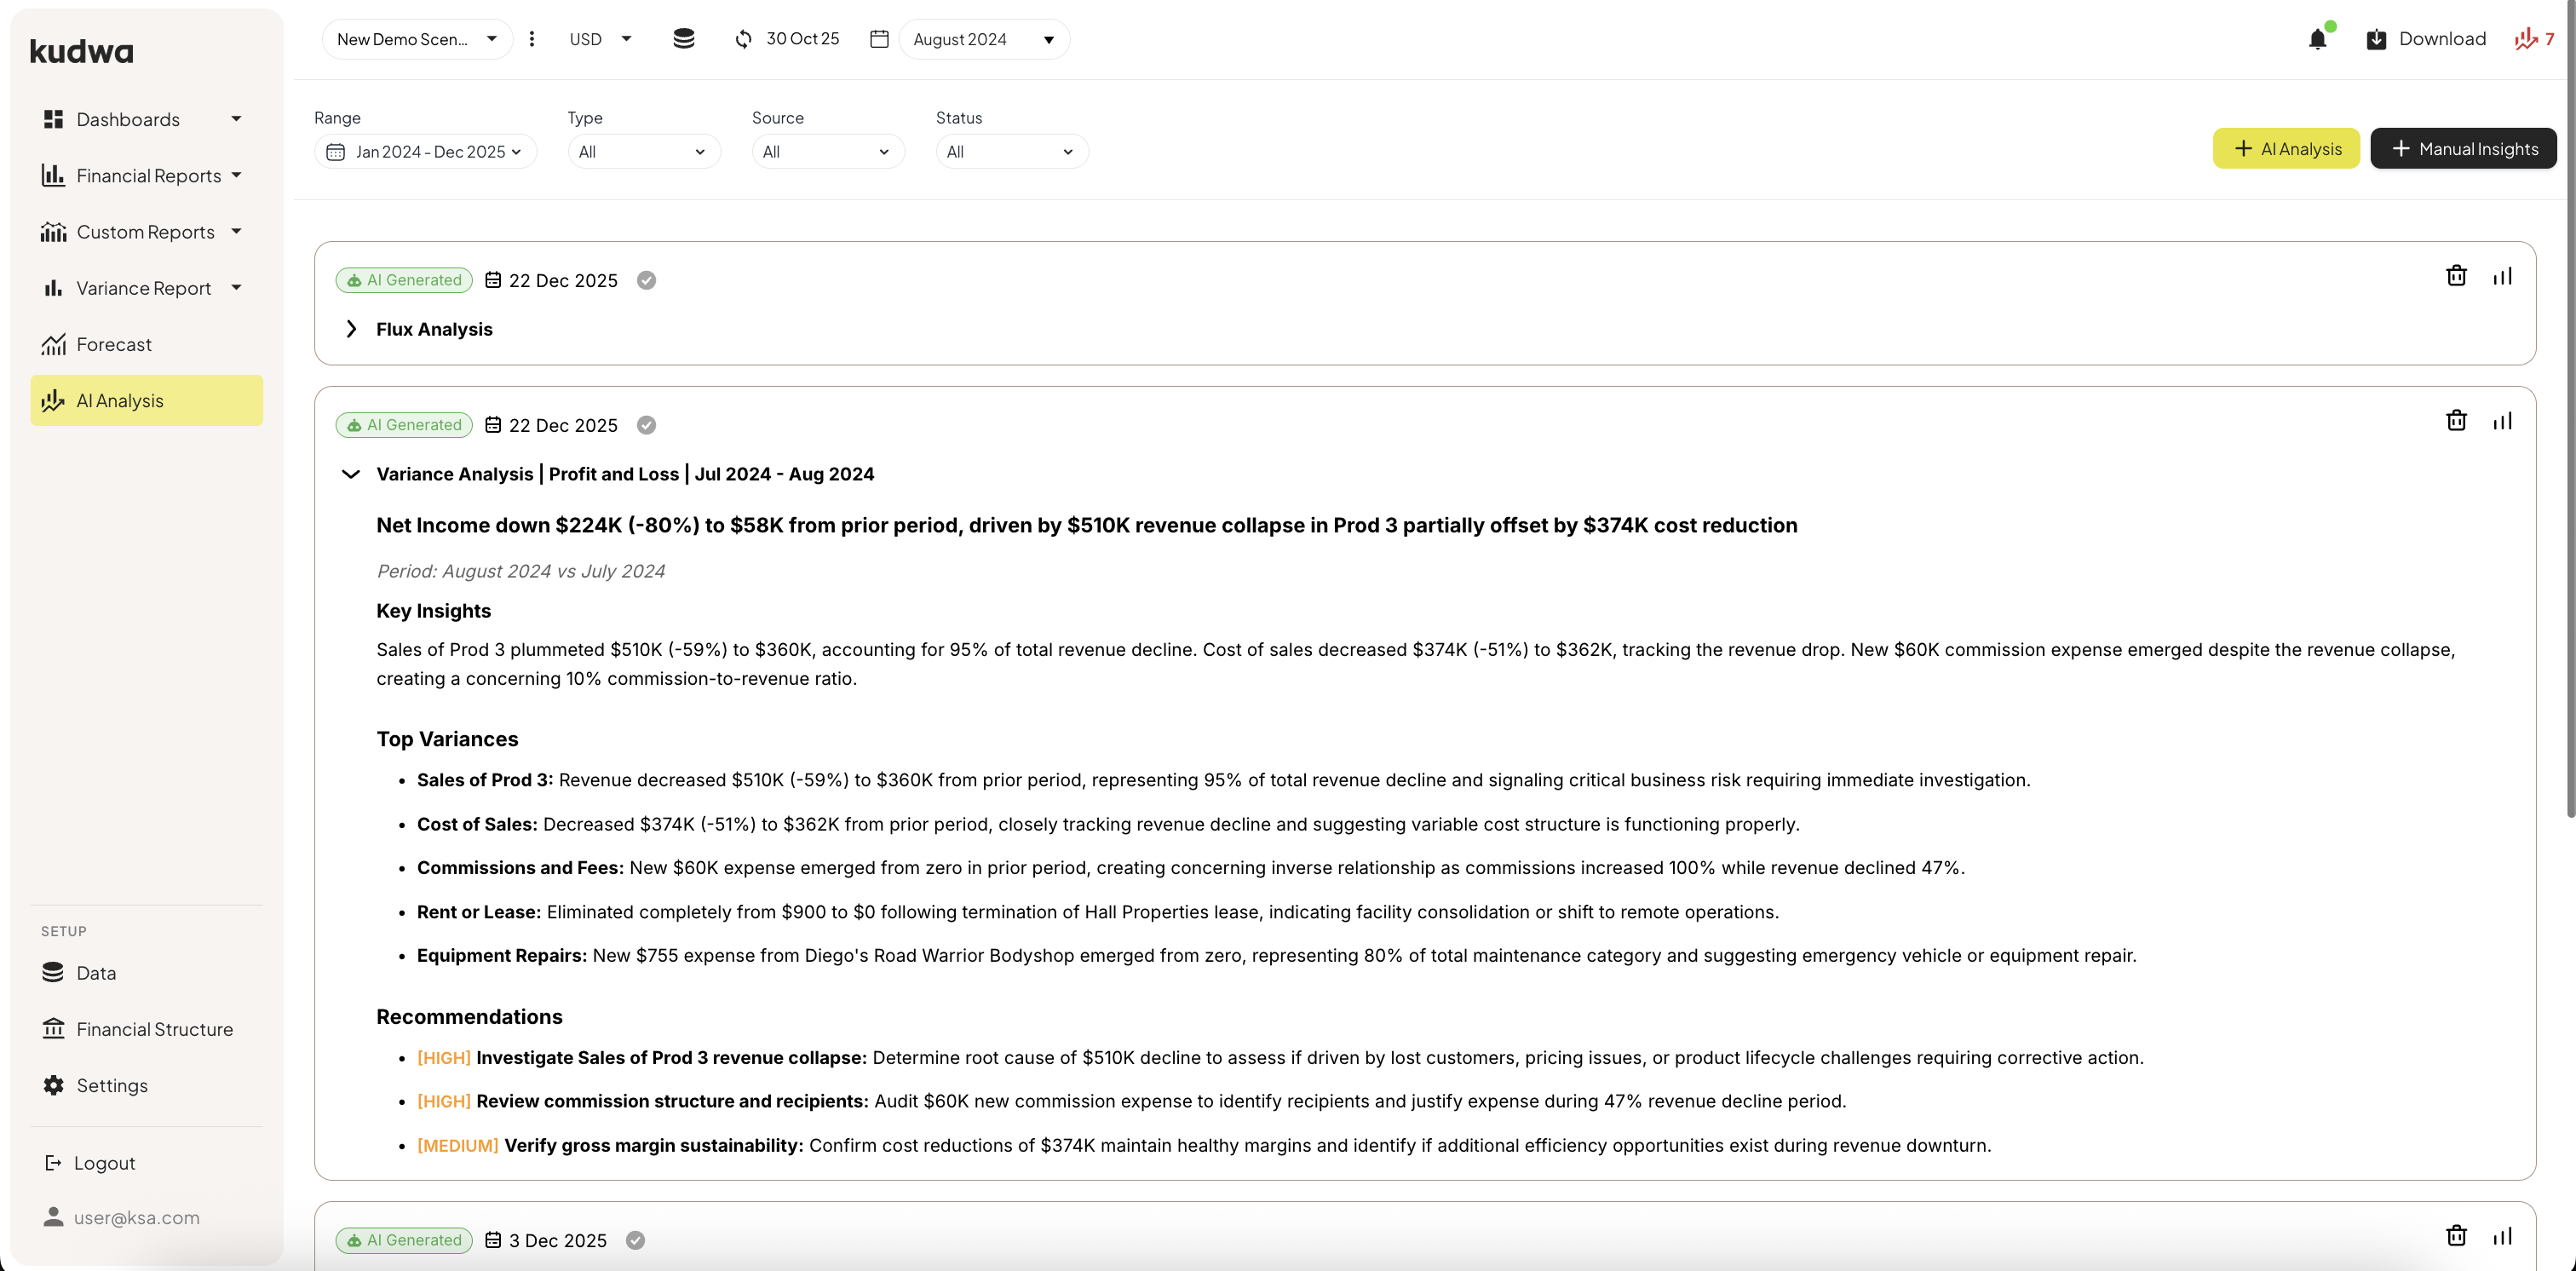
Task: Delete the Flux Analysis insight with trash icon
Action: [x=2456, y=276]
